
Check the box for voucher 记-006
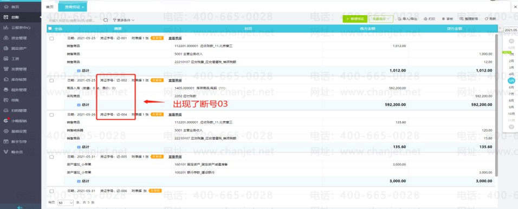pyautogui.click(x=51, y=191)
